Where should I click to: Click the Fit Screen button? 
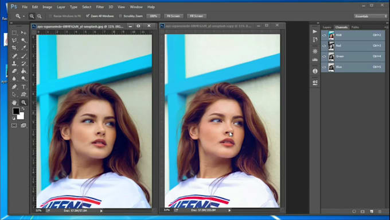pyautogui.click(x=173, y=16)
